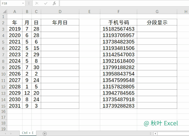Click day cell containing 20
189x136 pixels.
tap(36, 93)
